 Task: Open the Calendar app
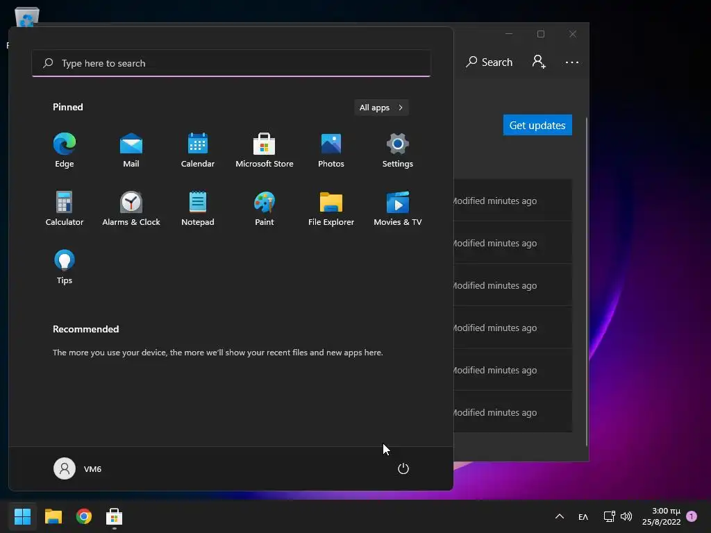tap(198, 151)
